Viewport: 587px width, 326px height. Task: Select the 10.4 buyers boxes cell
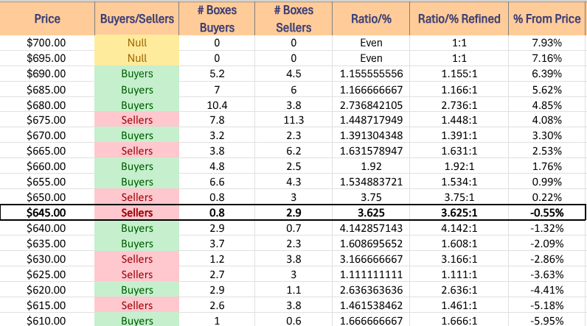click(217, 105)
